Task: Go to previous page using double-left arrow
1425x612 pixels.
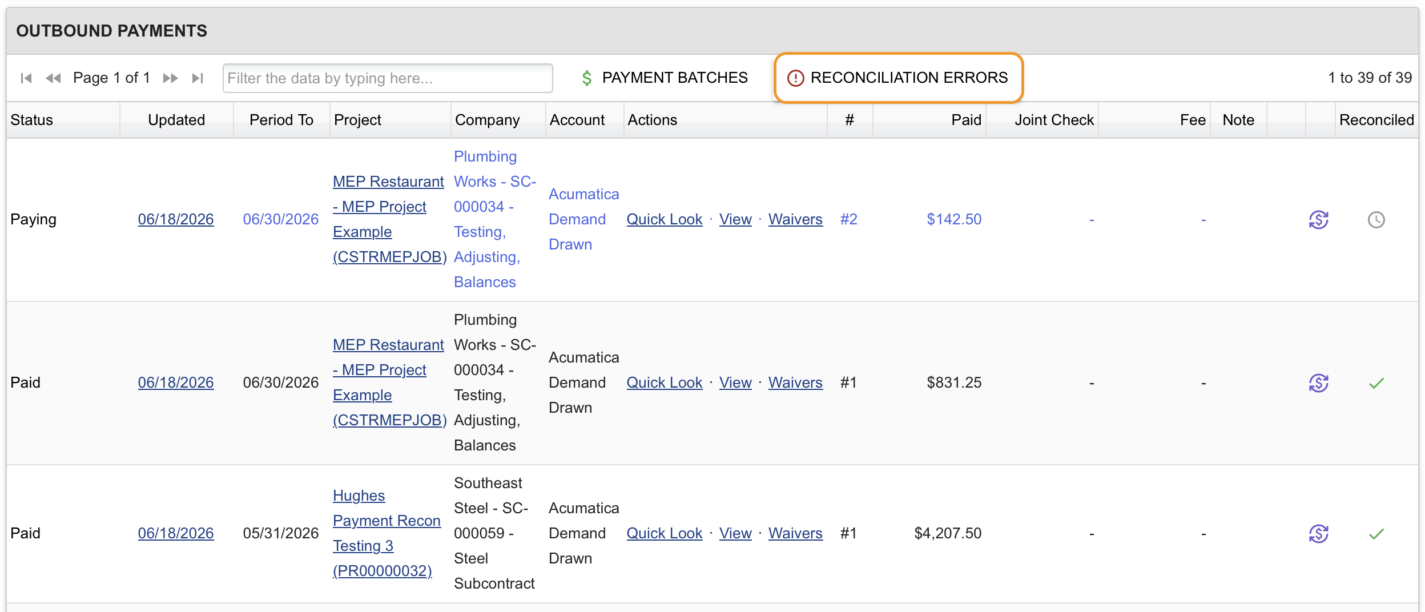Action: pyautogui.click(x=53, y=78)
